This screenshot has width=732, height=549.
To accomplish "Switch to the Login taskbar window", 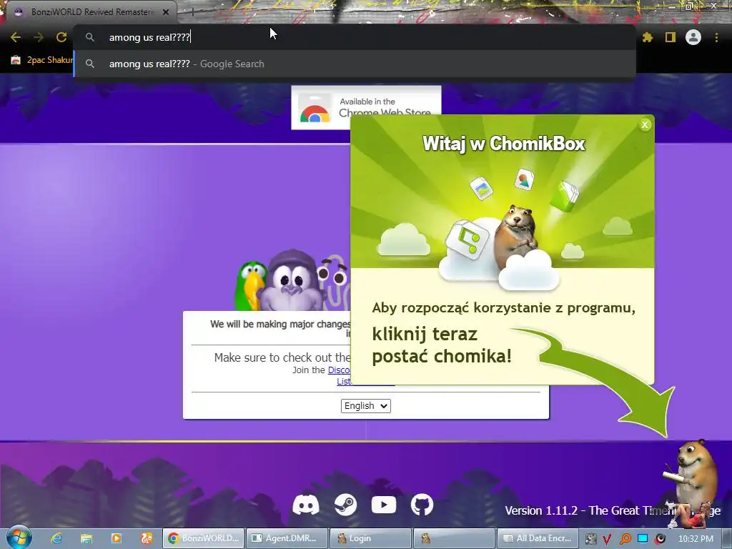I will point(370,538).
